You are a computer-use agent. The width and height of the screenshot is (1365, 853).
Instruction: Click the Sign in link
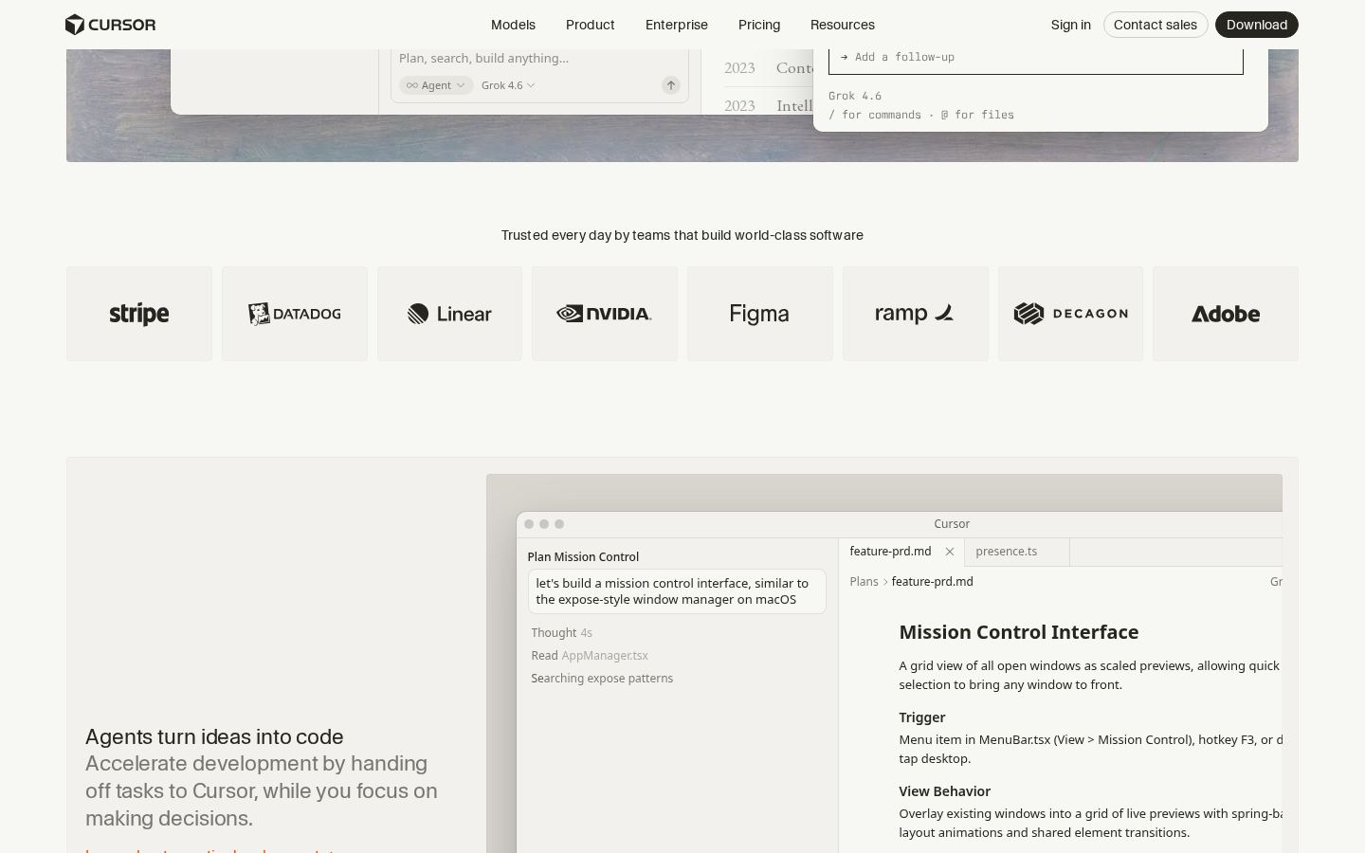point(1071,25)
